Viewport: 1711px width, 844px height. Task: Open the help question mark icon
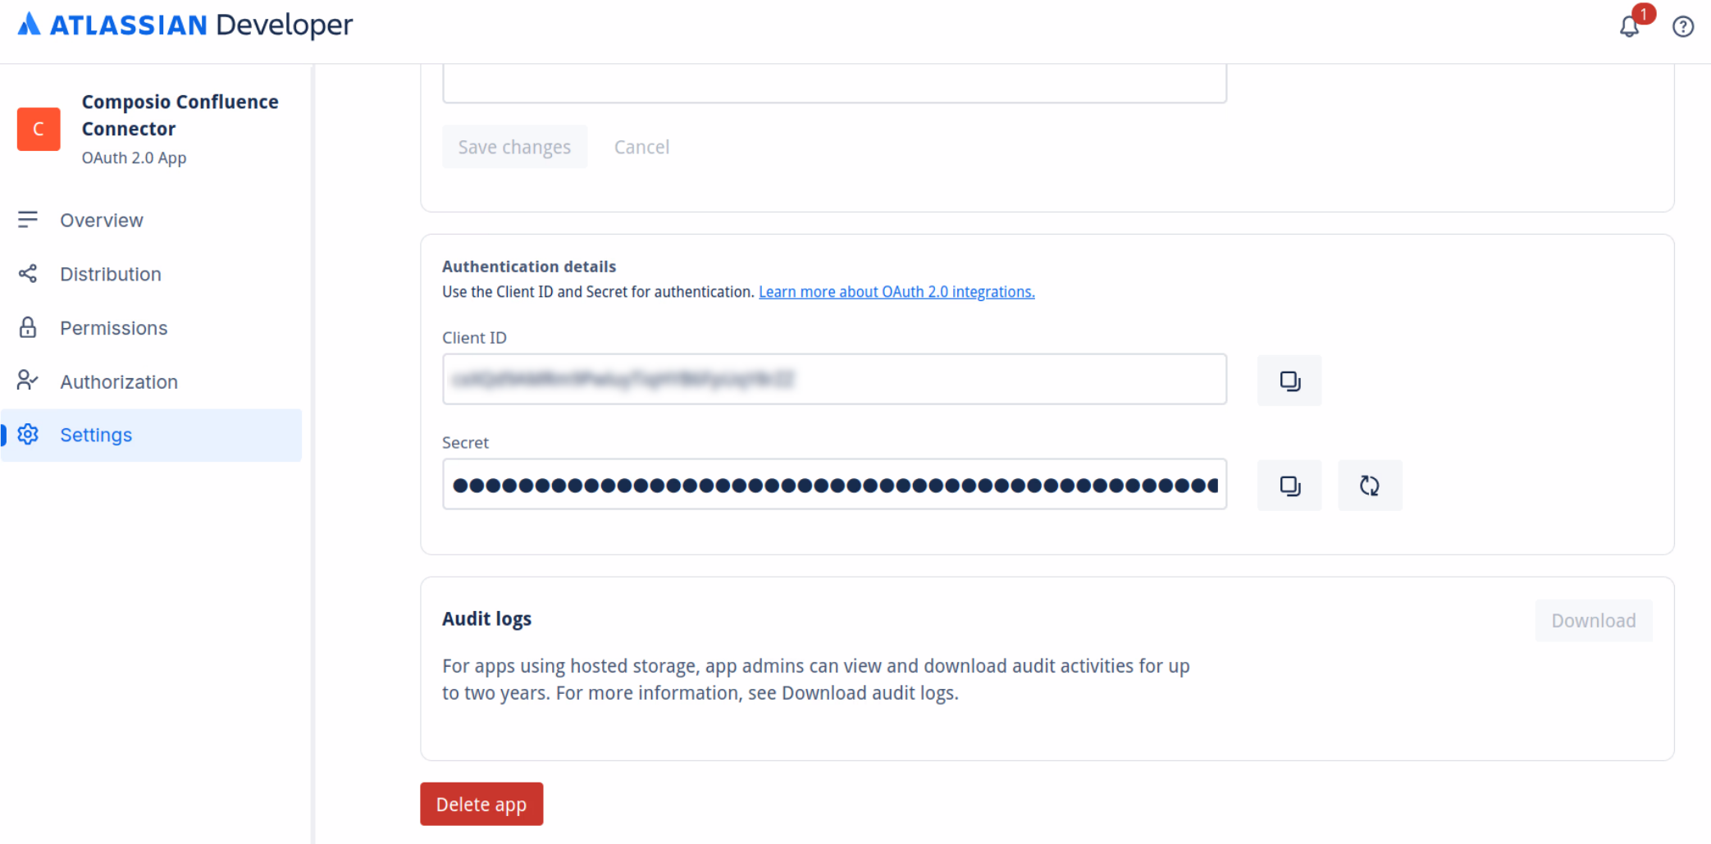click(x=1682, y=27)
